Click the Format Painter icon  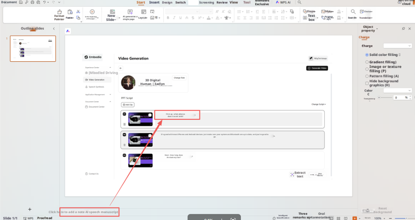(x=59, y=13)
